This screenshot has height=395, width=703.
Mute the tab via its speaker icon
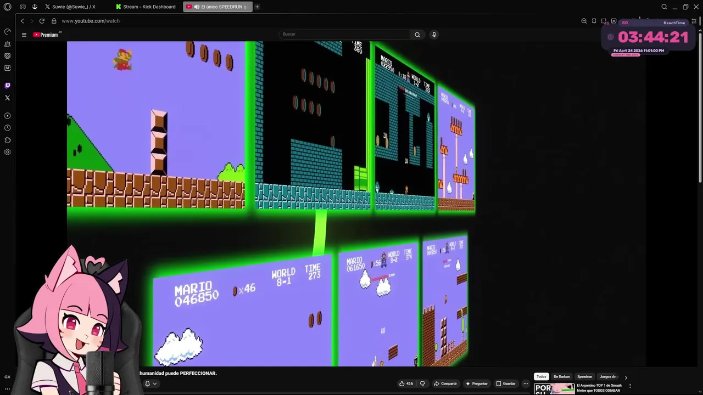pyautogui.click(x=197, y=7)
